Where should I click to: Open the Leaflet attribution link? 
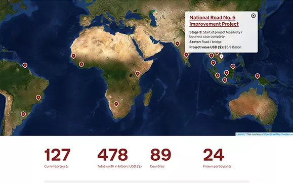tap(240, 134)
